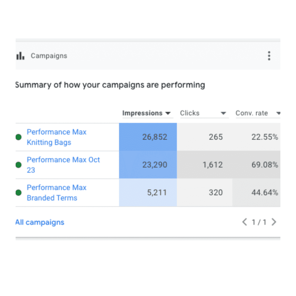Open the Impressions column dropdown

tap(168, 114)
